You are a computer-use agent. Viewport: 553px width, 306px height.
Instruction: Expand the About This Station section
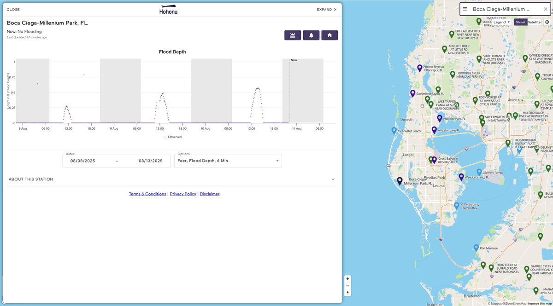(x=172, y=179)
